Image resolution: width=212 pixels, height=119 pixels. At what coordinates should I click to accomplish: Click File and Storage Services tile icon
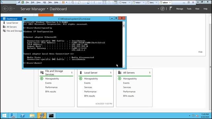[42, 72]
